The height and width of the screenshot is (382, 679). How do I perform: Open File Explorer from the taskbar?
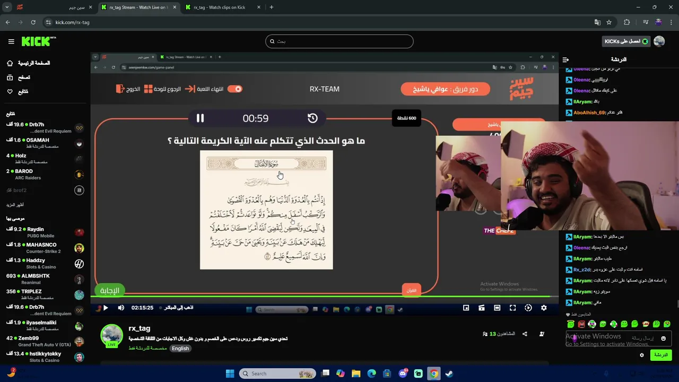click(356, 374)
